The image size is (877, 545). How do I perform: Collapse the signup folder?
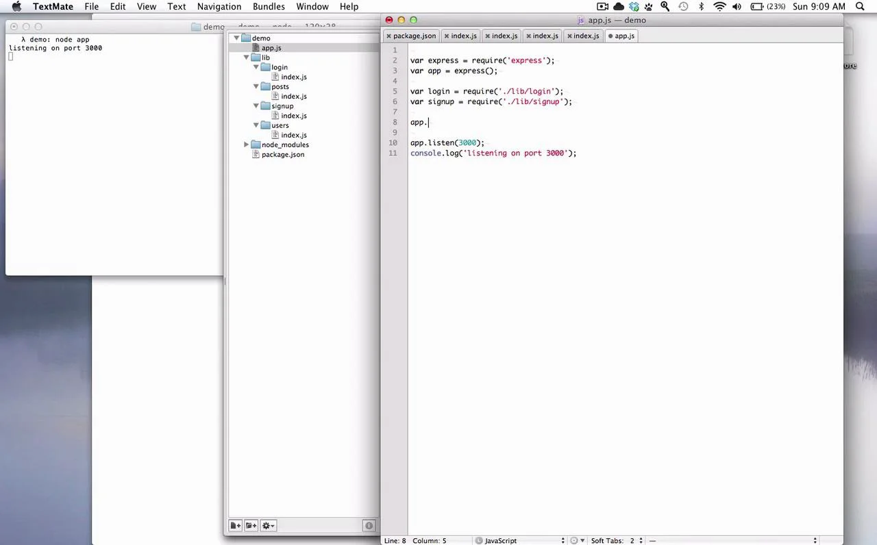click(x=256, y=106)
